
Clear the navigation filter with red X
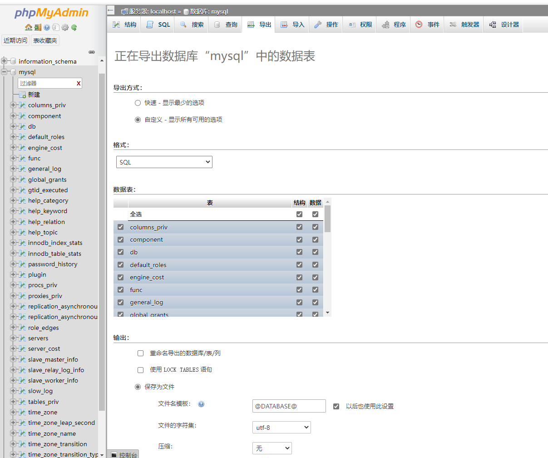79,83
